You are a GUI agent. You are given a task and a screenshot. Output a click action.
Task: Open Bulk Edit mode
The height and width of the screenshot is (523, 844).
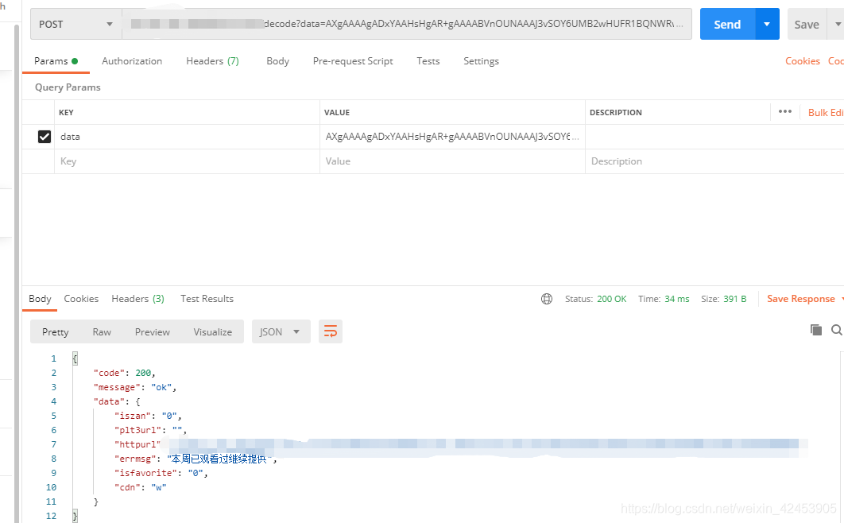point(825,112)
